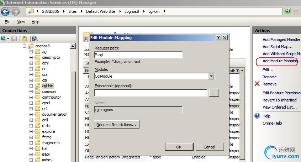
Task: Click the blue Help question mark icon
Action: click(257, 116)
